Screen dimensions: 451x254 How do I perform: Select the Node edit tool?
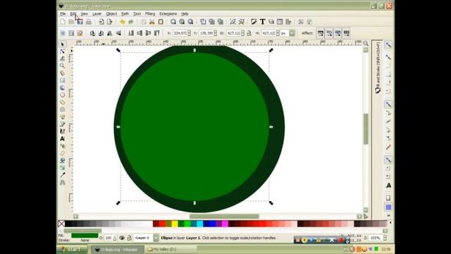[x=63, y=52]
